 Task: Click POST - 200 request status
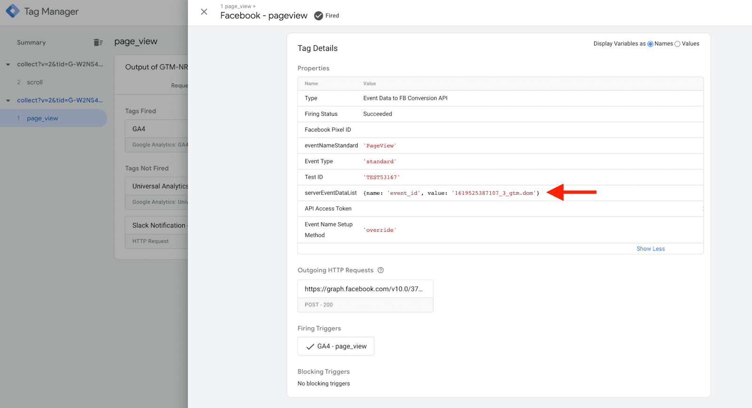(319, 305)
